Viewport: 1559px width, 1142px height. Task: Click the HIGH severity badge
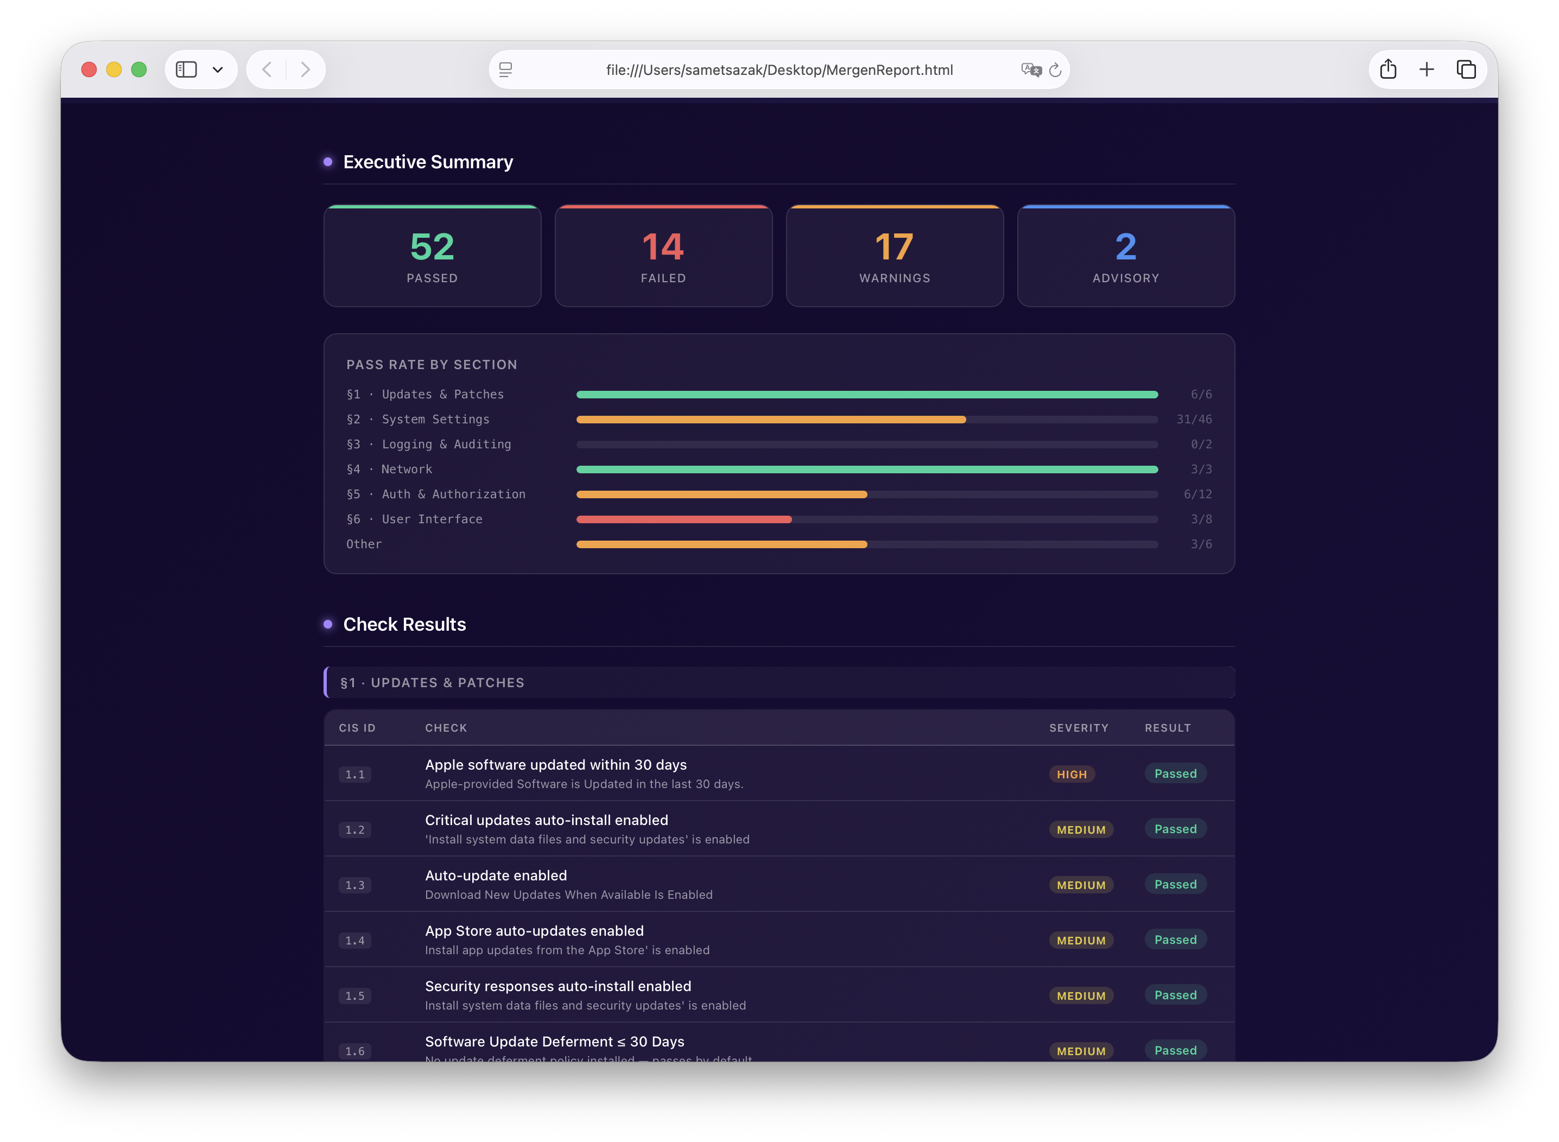tap(1072, 774)
